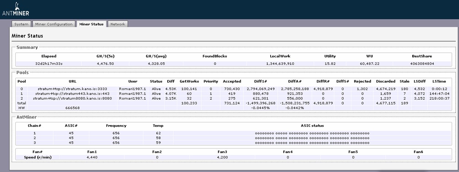459x172 pixels.
Task: Click LocalWork value 1,344,639,910
Action: tap(280, 64)
